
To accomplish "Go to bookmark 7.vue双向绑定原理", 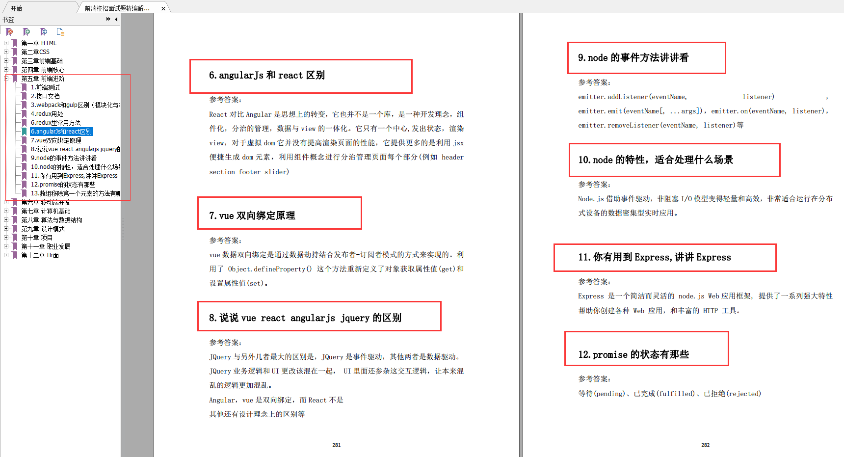I will [56, 140].
